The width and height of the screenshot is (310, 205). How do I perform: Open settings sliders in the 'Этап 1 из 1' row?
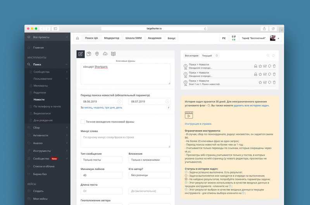pyautogui.click(x=265, y=83)
